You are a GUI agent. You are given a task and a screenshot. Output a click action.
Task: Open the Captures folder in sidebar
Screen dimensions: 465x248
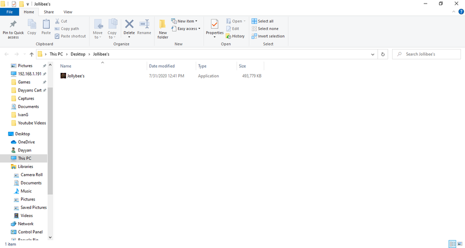[x=26, y=99]
